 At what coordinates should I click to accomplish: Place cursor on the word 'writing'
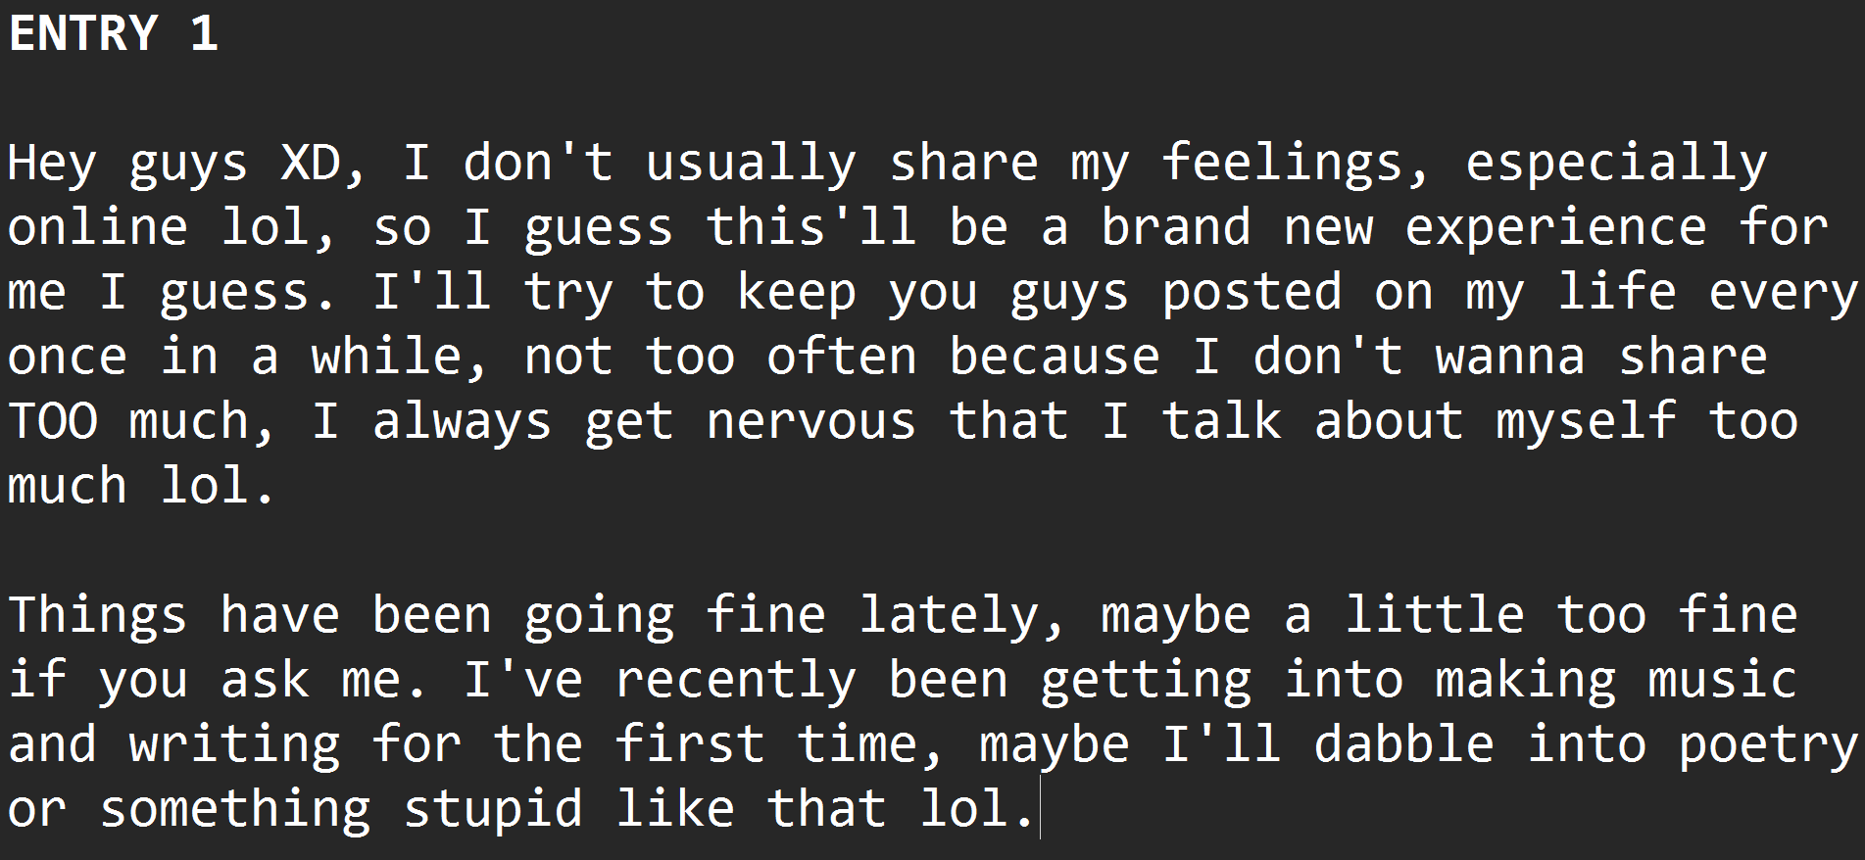(x=234, y=744)
